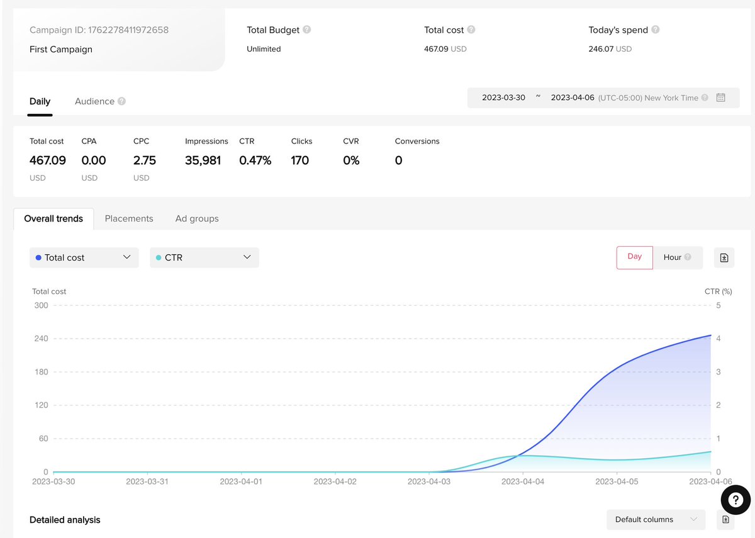The height and width of the screenshot is (538, 755).
Task: Click the (UTC-05:00) New York Time label
Action: click(x=648, y=98)
